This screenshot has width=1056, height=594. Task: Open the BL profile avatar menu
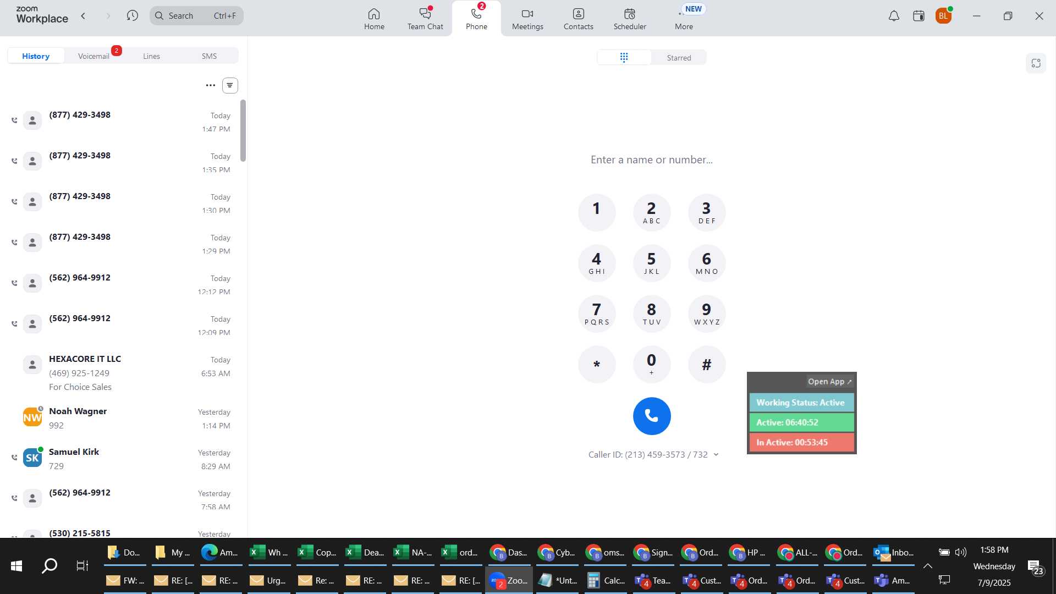pyautogui.click(x=943, y=16)
